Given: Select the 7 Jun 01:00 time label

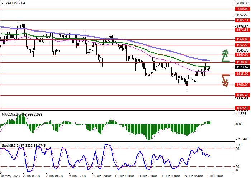Looking at the screenshot, I should tap(55, 176).
